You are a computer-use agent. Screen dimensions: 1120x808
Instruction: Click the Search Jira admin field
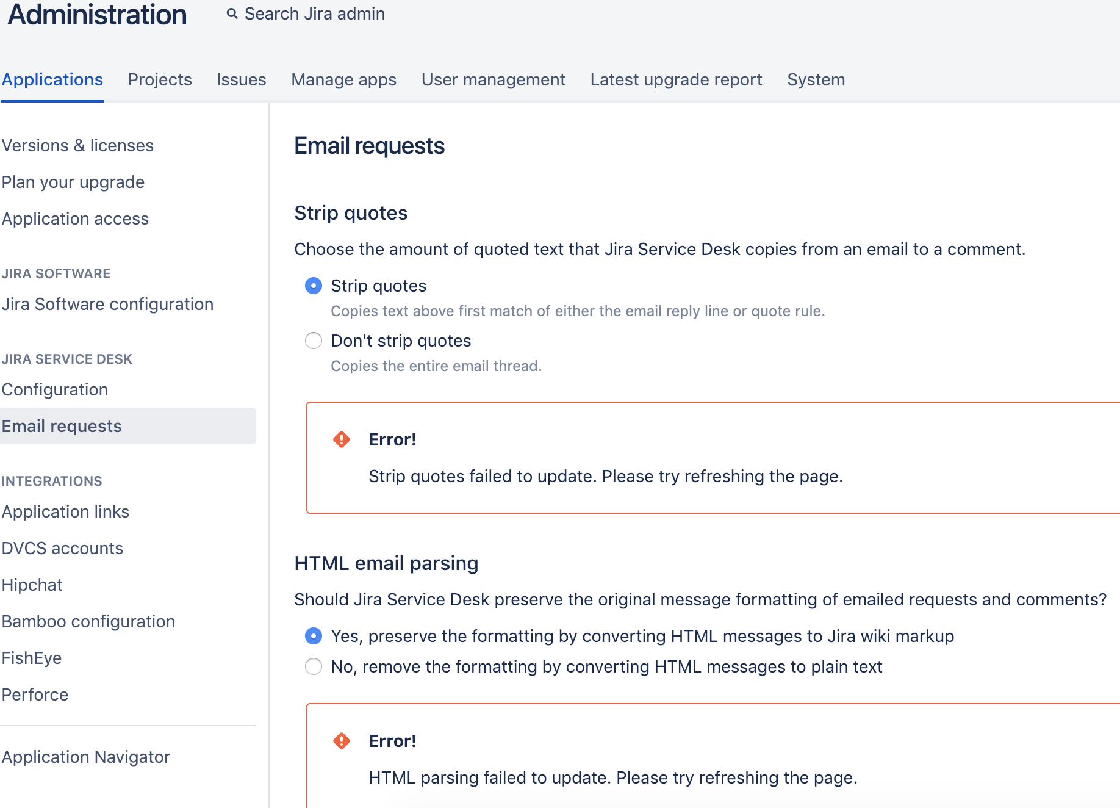315,13
